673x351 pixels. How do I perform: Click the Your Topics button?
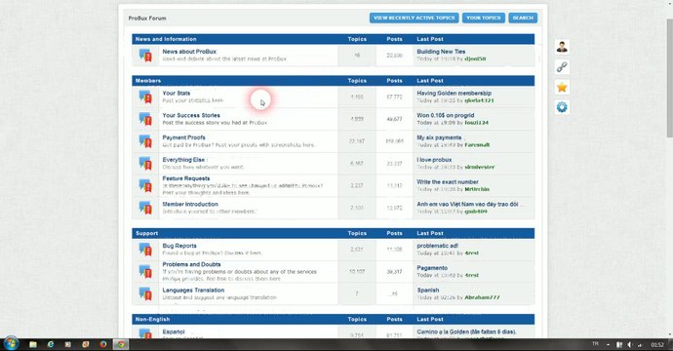tap(483, 18)
